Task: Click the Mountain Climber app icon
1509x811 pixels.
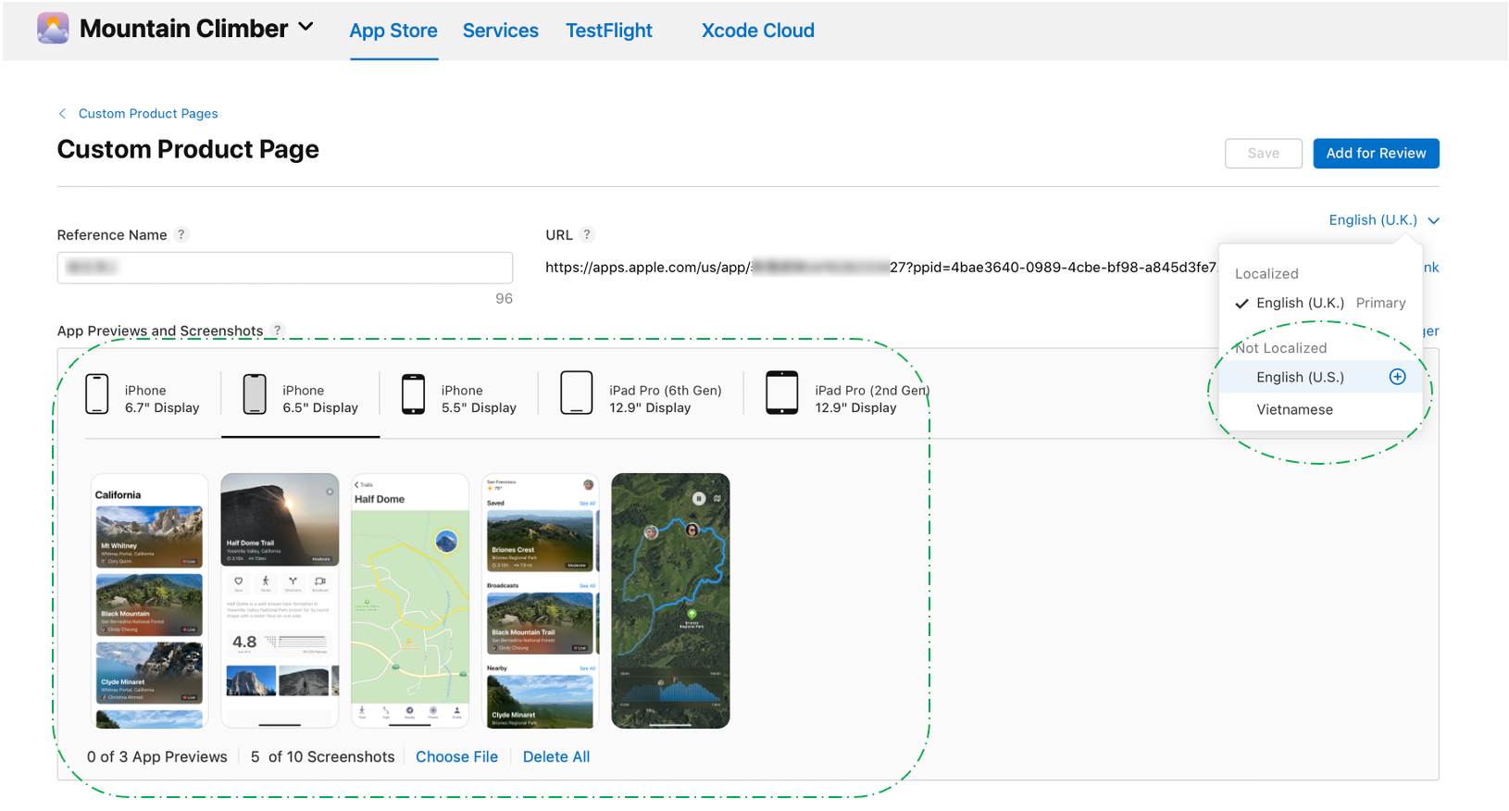Action: click(x=53, y=29)
